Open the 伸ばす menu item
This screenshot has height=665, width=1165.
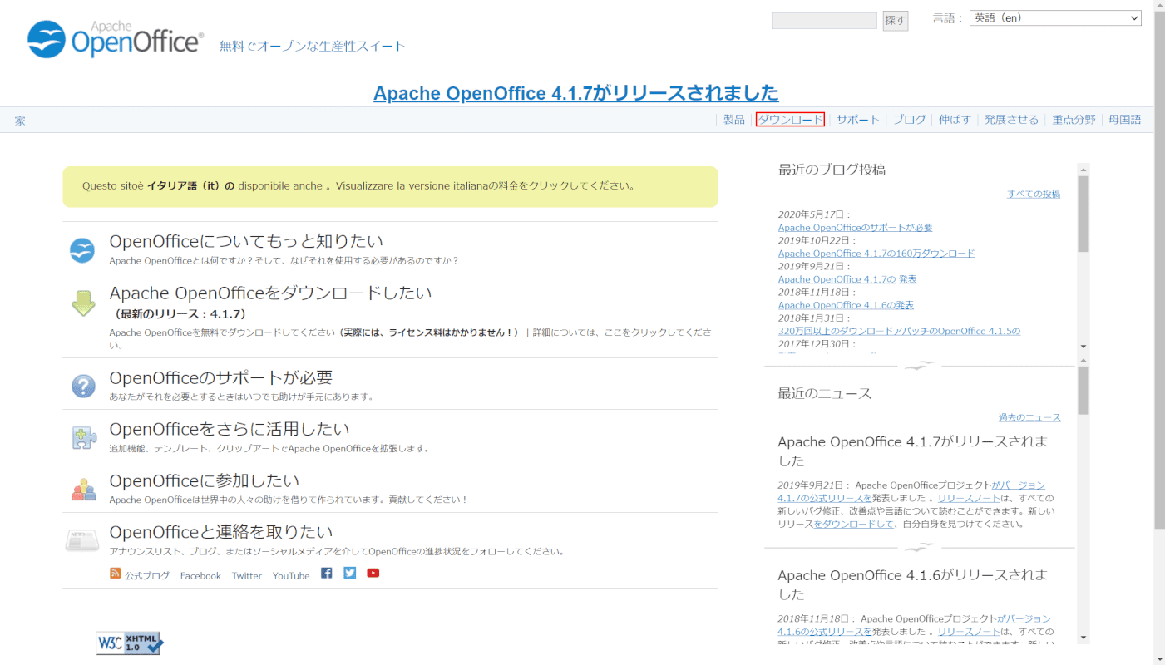click(955, 120)
